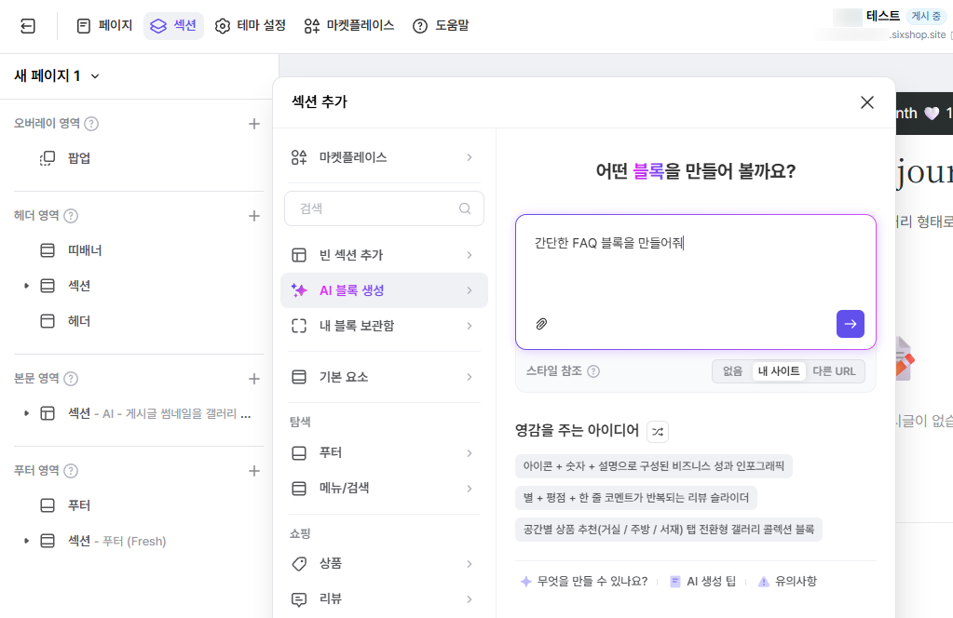Shuffle the inspiration ideas

click(x=658, y=432)
